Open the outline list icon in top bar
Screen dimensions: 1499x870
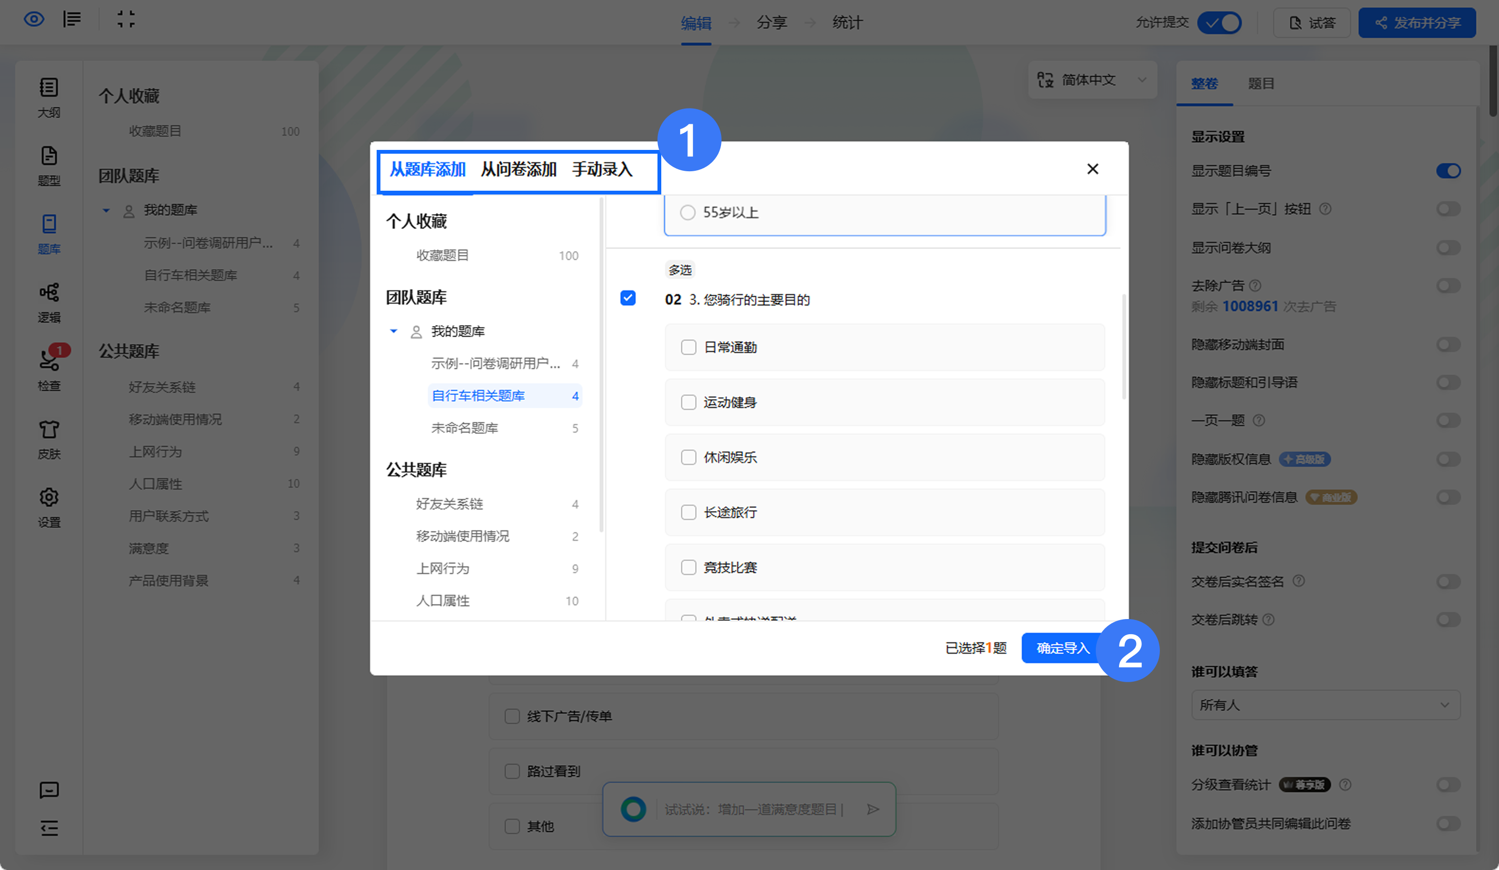coord(72,19)
